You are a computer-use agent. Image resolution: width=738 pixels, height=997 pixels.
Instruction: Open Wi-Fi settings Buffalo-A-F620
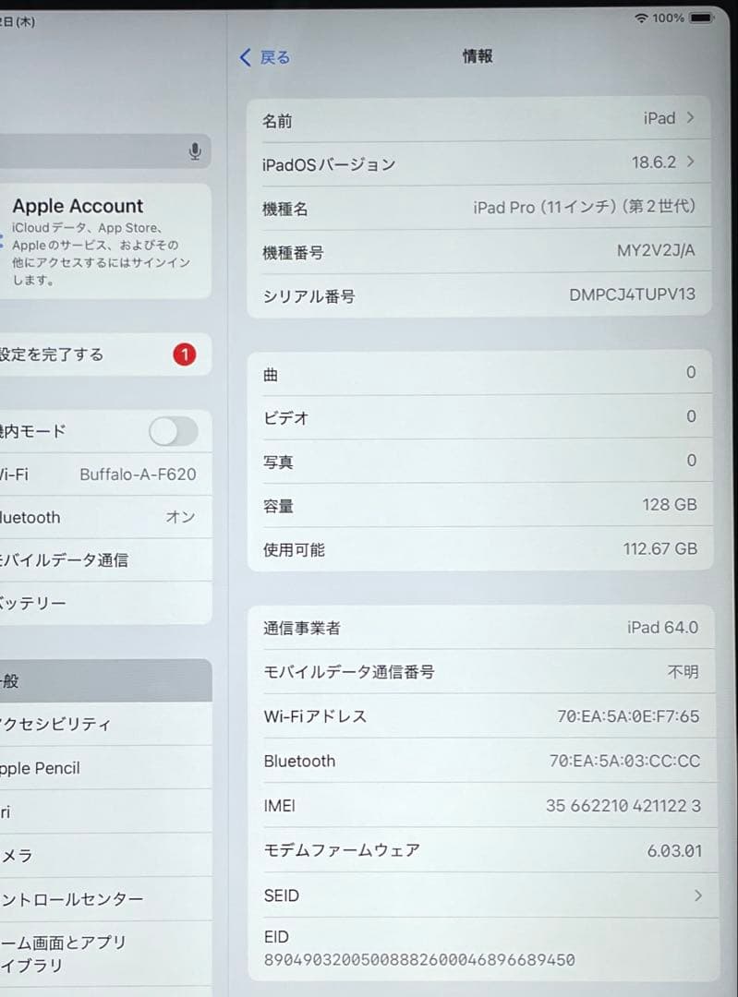(x=105, y=474)
